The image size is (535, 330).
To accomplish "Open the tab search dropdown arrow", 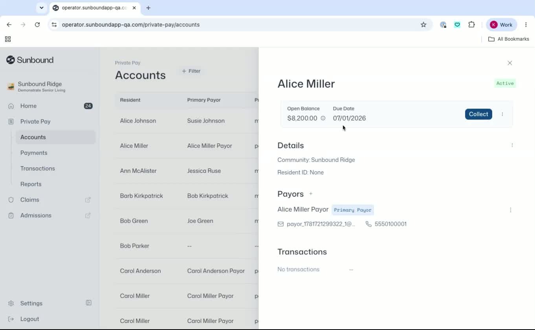I will [x=41, y=8].
